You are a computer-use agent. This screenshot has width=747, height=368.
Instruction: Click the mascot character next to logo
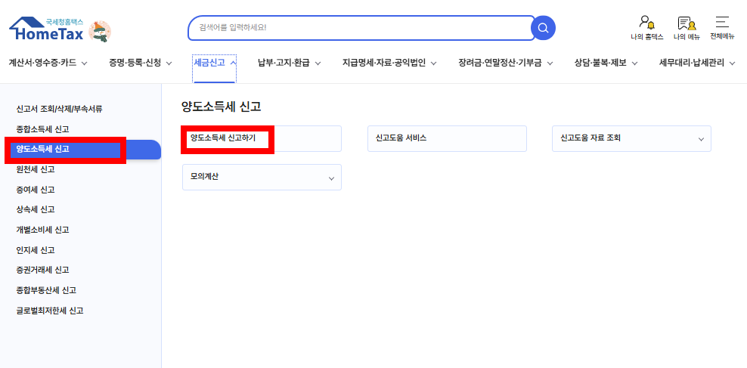pyautogui.click(x=100, y=31)
